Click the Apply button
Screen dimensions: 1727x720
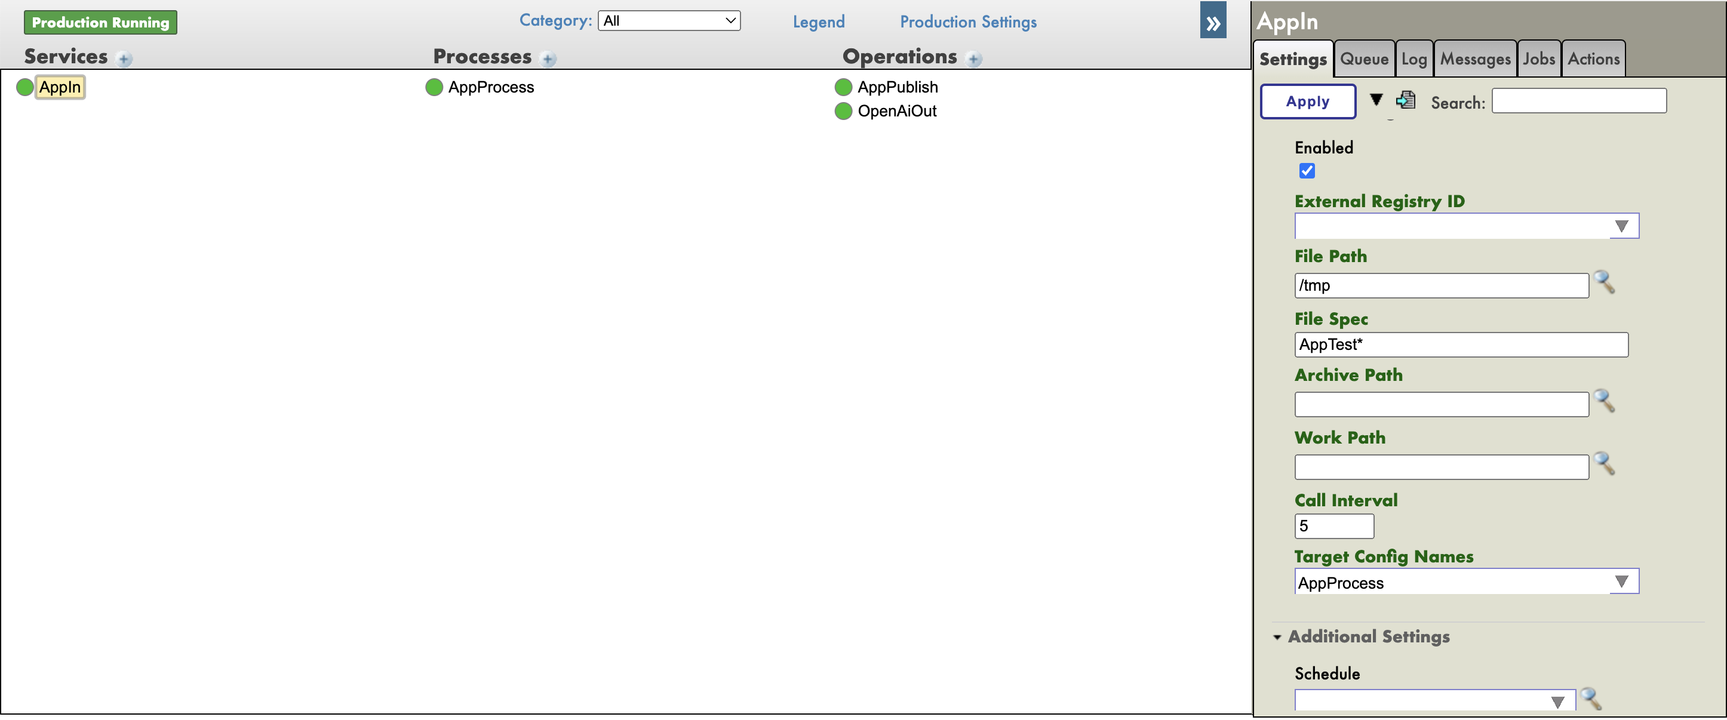pyautogui.click(x=1307, y=101)
